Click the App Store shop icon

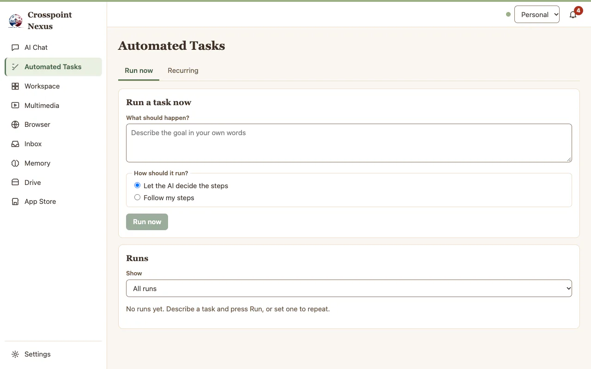pos(15,202)
